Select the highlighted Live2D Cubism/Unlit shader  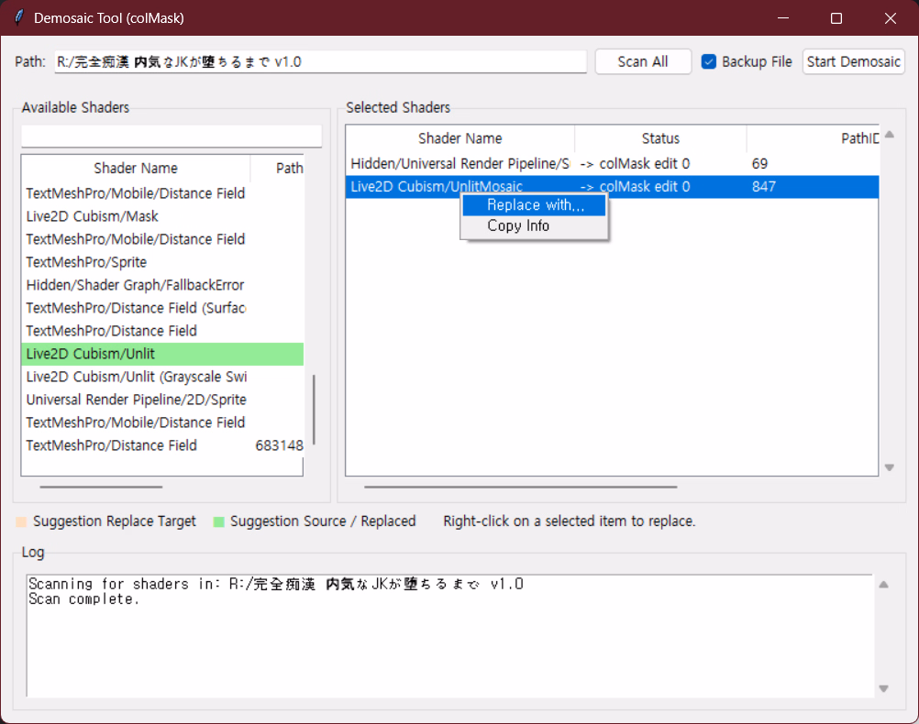138,354
